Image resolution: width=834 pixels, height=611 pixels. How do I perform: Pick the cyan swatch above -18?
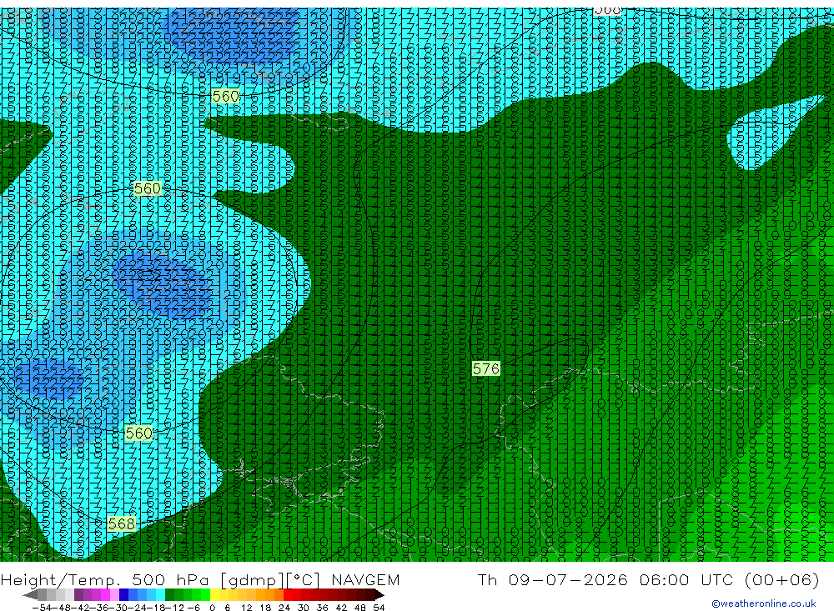coord(159,594)
